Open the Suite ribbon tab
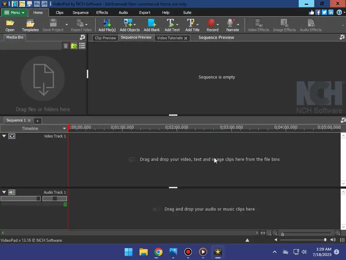The height and width of the screenshot is (260, 346). 187,13
